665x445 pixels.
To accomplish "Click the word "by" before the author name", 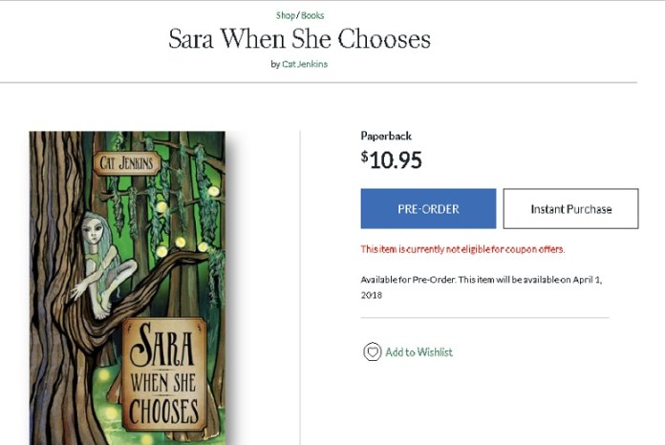I will [275, 64].
